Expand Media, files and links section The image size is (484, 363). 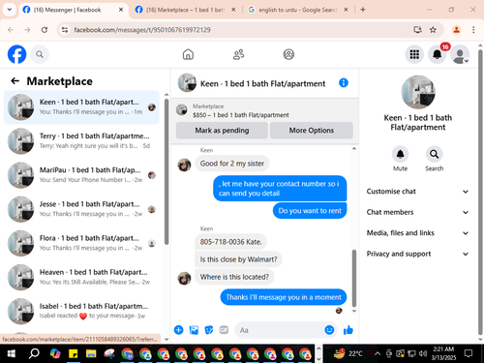pos(417,233)
